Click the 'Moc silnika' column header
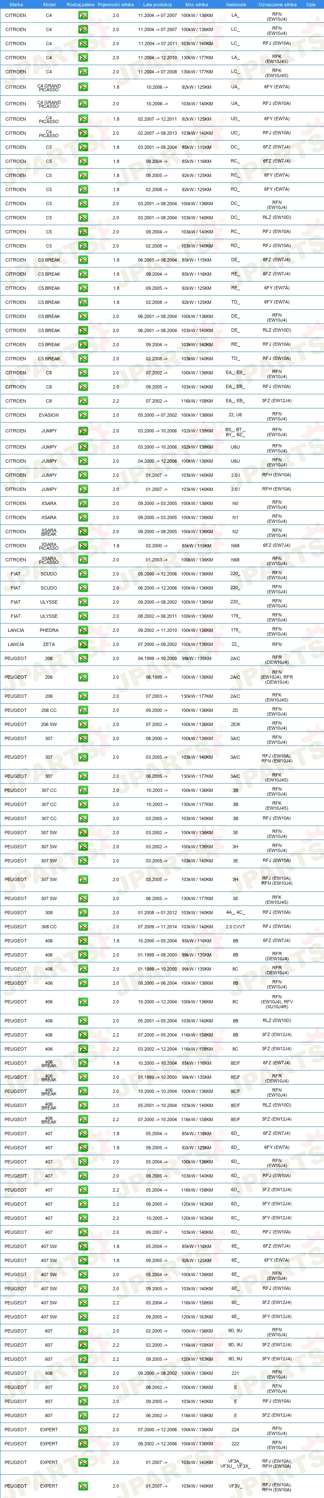 pos(197,5)
